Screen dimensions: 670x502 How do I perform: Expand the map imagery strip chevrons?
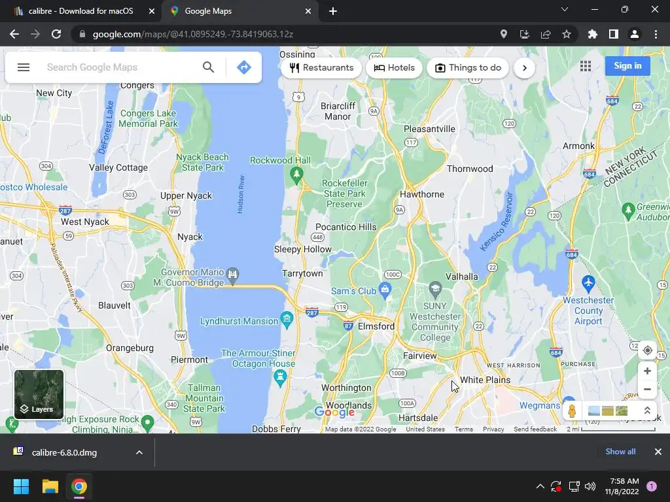[x=647, y=410]
